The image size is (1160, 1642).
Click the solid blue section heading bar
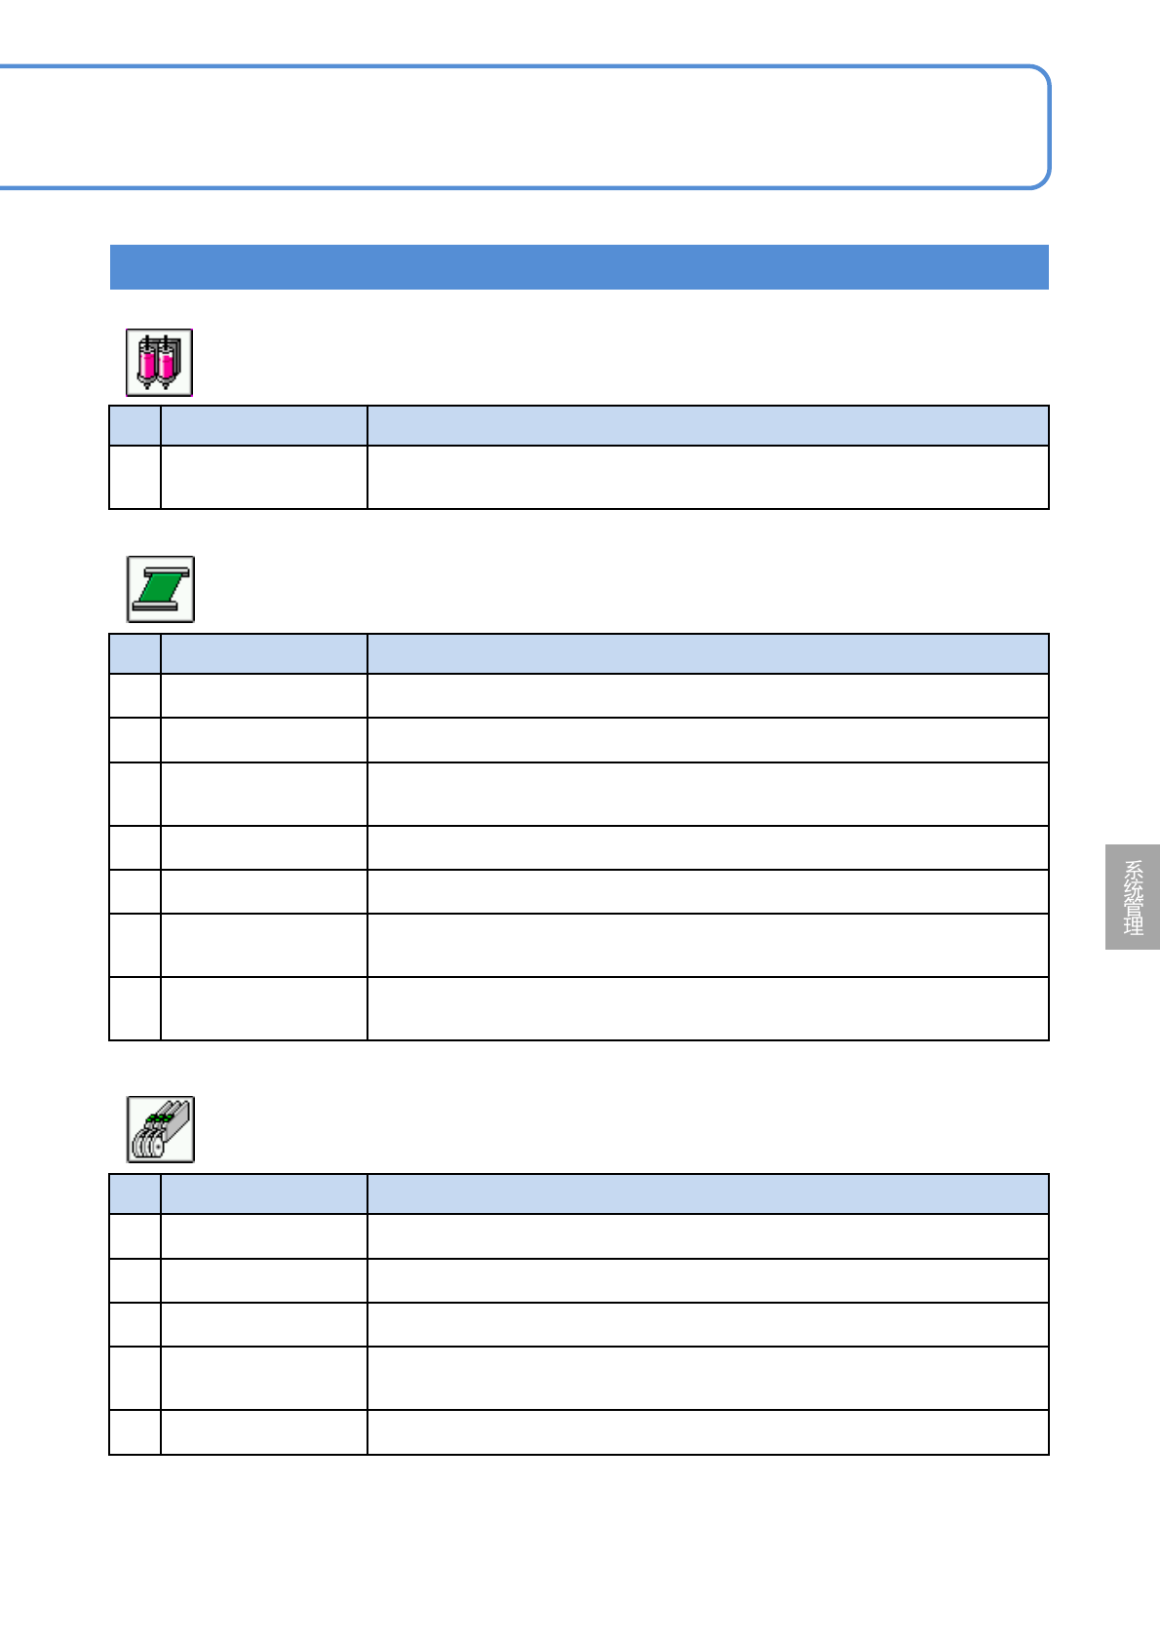coord(579,267)
